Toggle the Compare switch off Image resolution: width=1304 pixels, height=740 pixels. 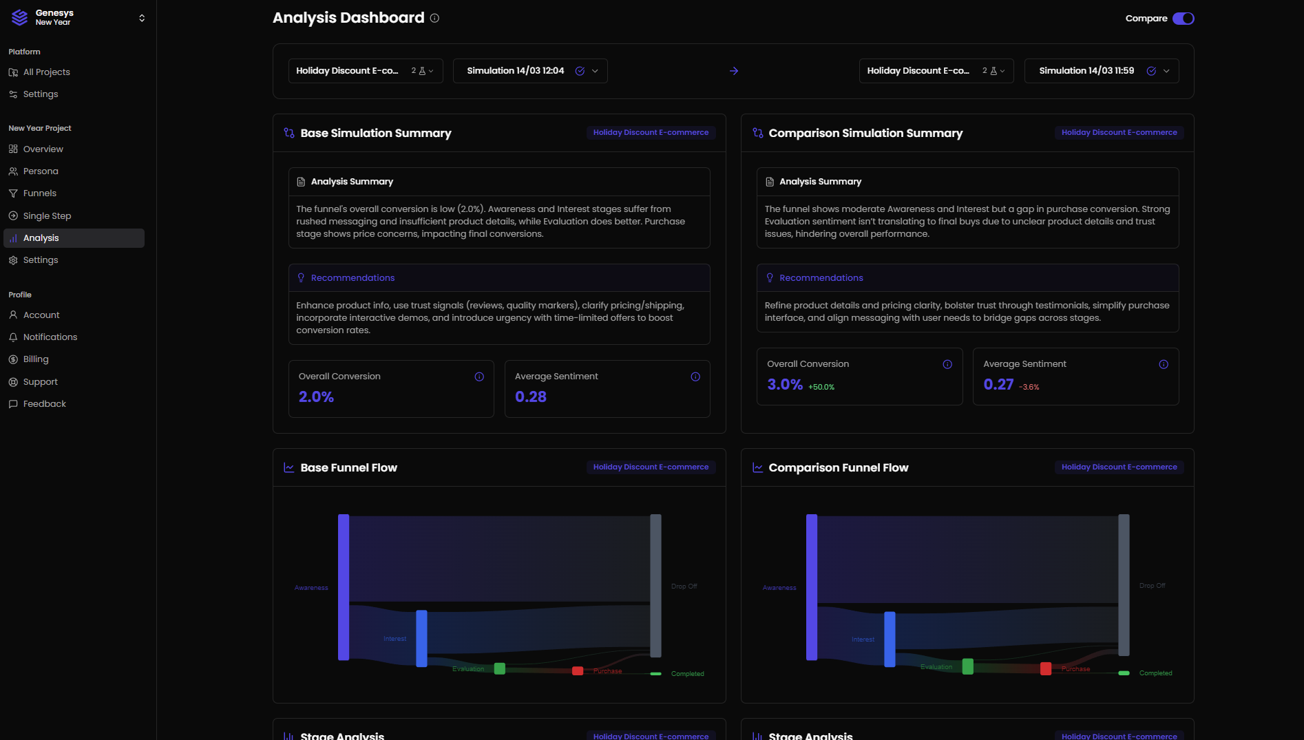click(1183, 19)
